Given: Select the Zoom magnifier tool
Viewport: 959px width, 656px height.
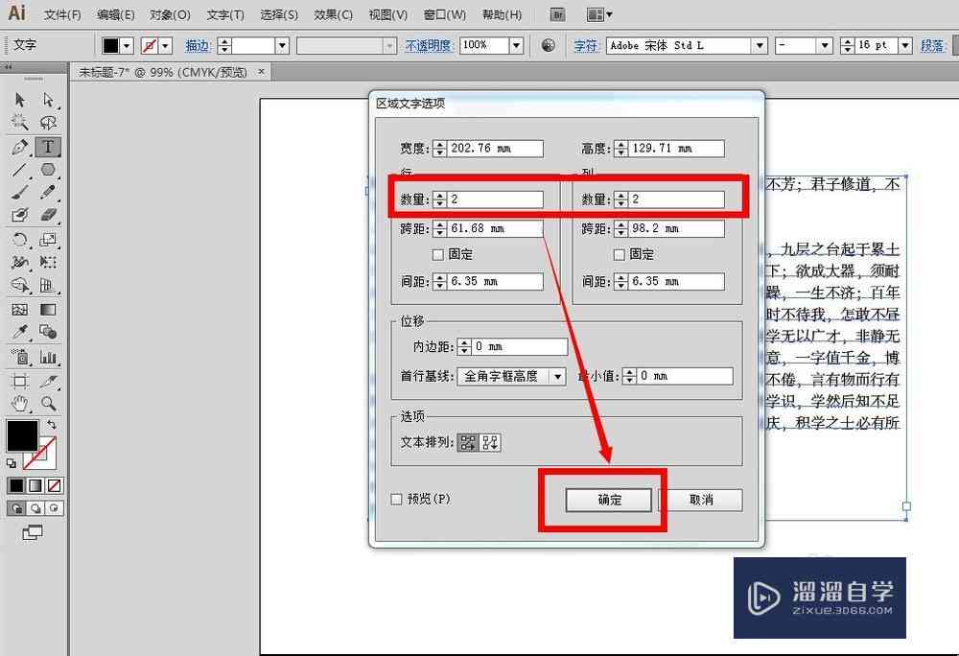Looking at the screenshot, I should coord(48,404).
